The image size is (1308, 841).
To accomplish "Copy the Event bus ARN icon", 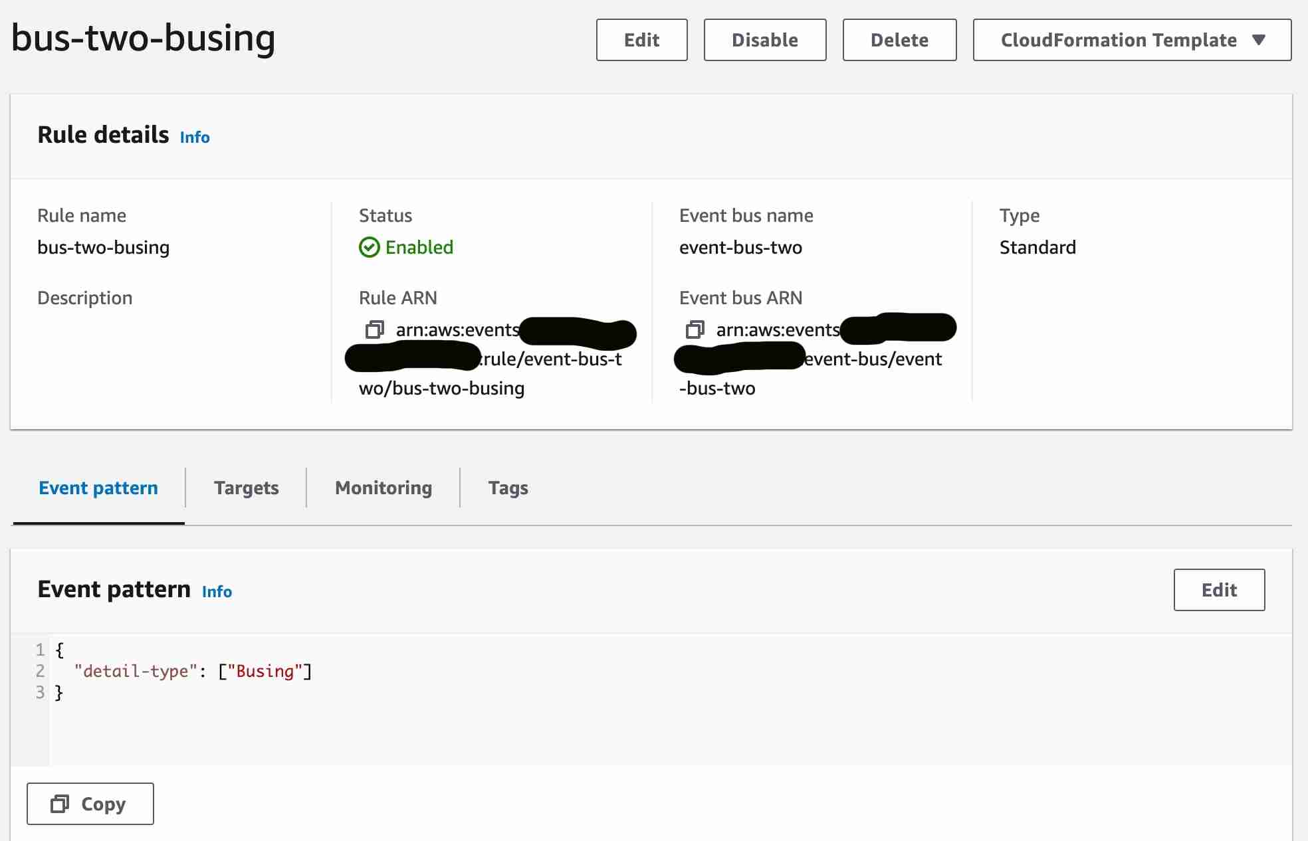I will click(x=695, y=329).
